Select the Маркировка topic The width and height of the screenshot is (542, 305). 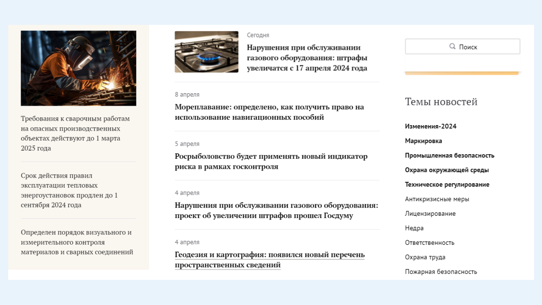pos(423,141)
